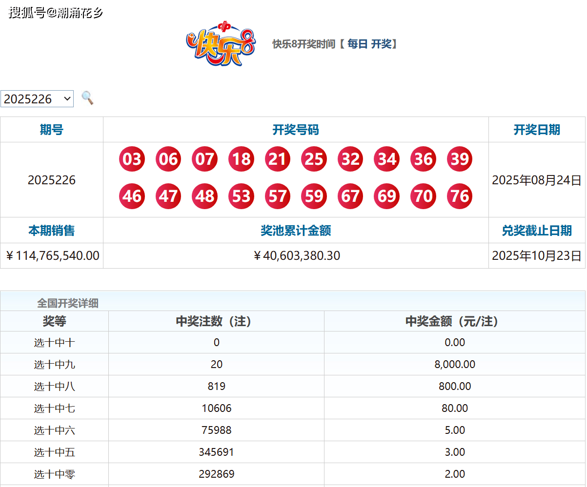Screen dimensions: 587x487
Task: Select the number ball 21
Action: [277, 159]
